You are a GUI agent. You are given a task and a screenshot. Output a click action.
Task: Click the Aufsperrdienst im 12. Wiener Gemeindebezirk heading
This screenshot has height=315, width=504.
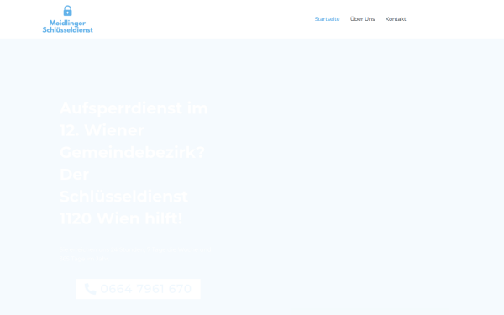click(134, 163)
